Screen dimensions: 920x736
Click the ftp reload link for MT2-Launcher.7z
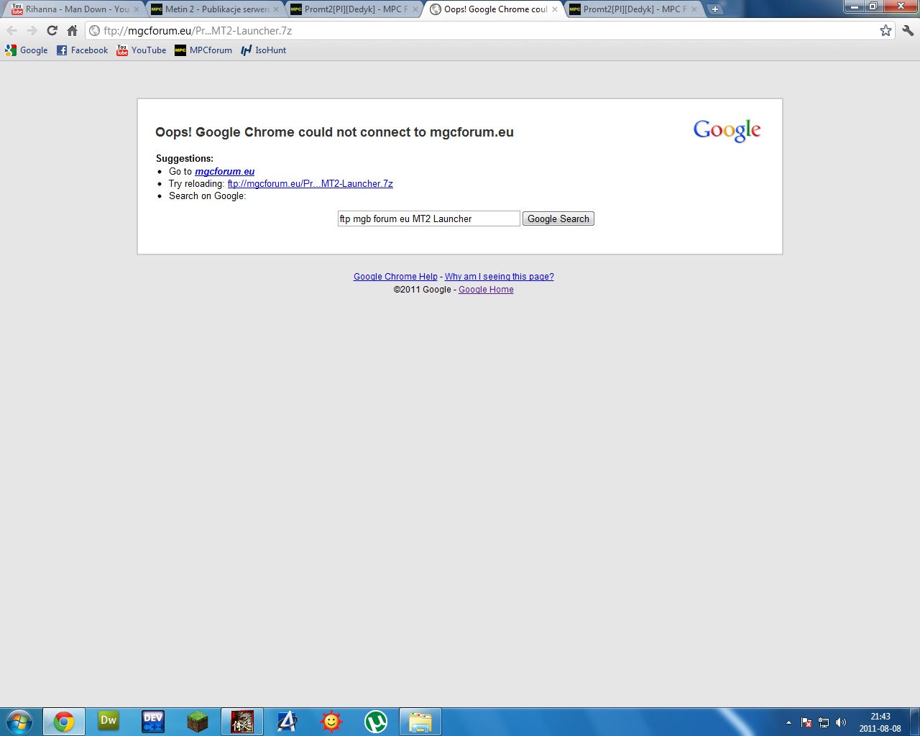[310, 183]
